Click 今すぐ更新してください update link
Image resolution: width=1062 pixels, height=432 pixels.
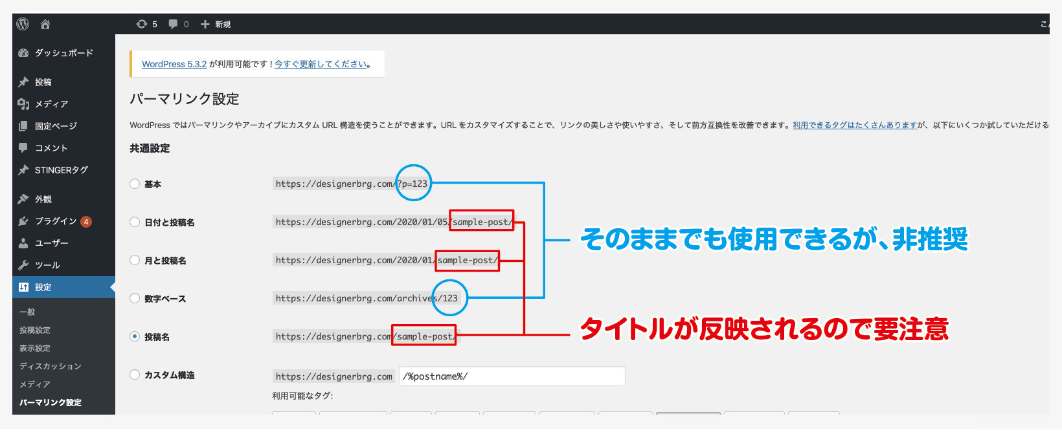(x=321, y=64)
